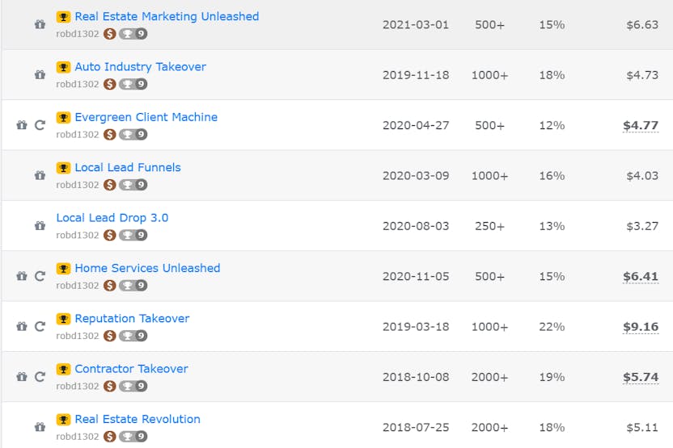Screen dimensions: 673x448
Task: Click the trophy 9 badge under Reputation Takeover
Action: pos(133,336)
